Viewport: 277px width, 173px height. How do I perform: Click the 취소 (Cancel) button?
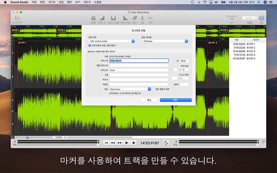pyautogui.click(x=149, y=100)
